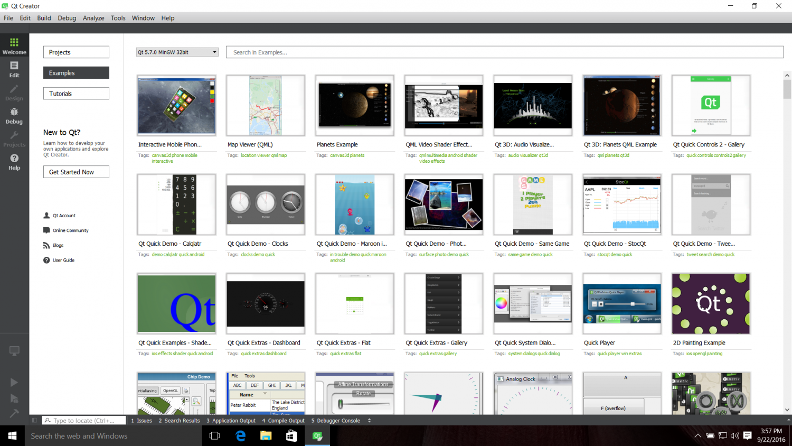Screen dimensions: 792x446
Task: Show hidden icons in the system tray
Action: 697,435
